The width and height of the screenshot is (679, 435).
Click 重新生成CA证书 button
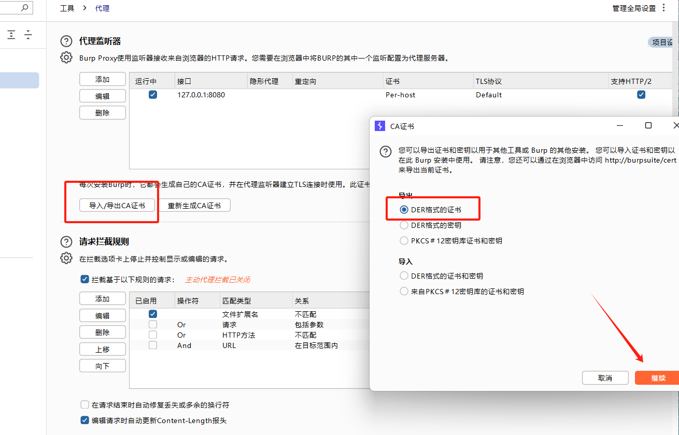pos(194,206)
